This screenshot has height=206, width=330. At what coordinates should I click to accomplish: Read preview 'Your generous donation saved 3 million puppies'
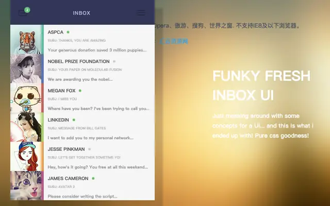pyautogui.click(x=97, y=50)
